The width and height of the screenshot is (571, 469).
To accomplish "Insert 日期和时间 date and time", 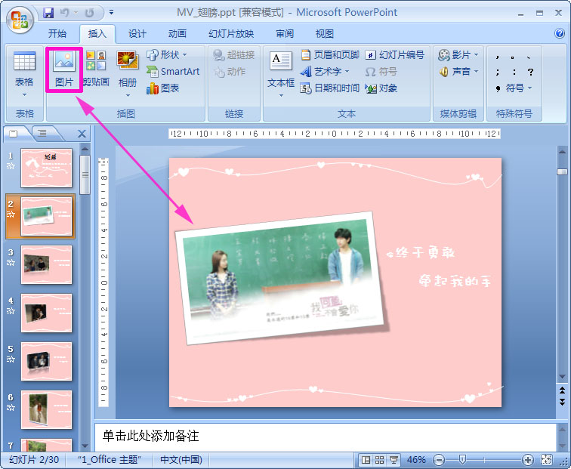I will coord(330,88).
